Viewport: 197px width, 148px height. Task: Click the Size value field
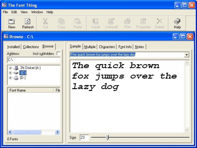coord(84,137)
